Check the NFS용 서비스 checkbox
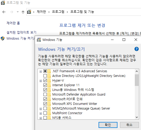141x130 pixels. click(45, 118)
